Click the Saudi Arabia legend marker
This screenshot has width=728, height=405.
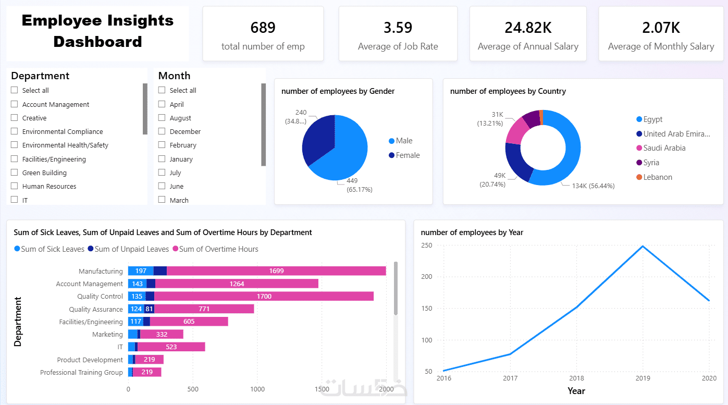pyautogui.click(x=639, y=148)
